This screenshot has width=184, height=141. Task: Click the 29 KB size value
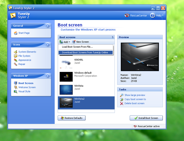134,81
